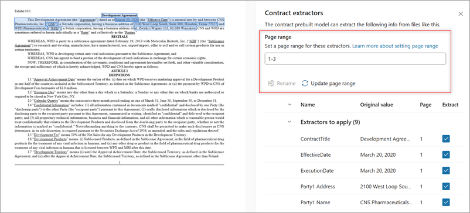Image resolution: width=470 pixels, height=213 pixels.
Task: Click EffectiveDate's March 20, 2020 value
Action: click(378, 155)
